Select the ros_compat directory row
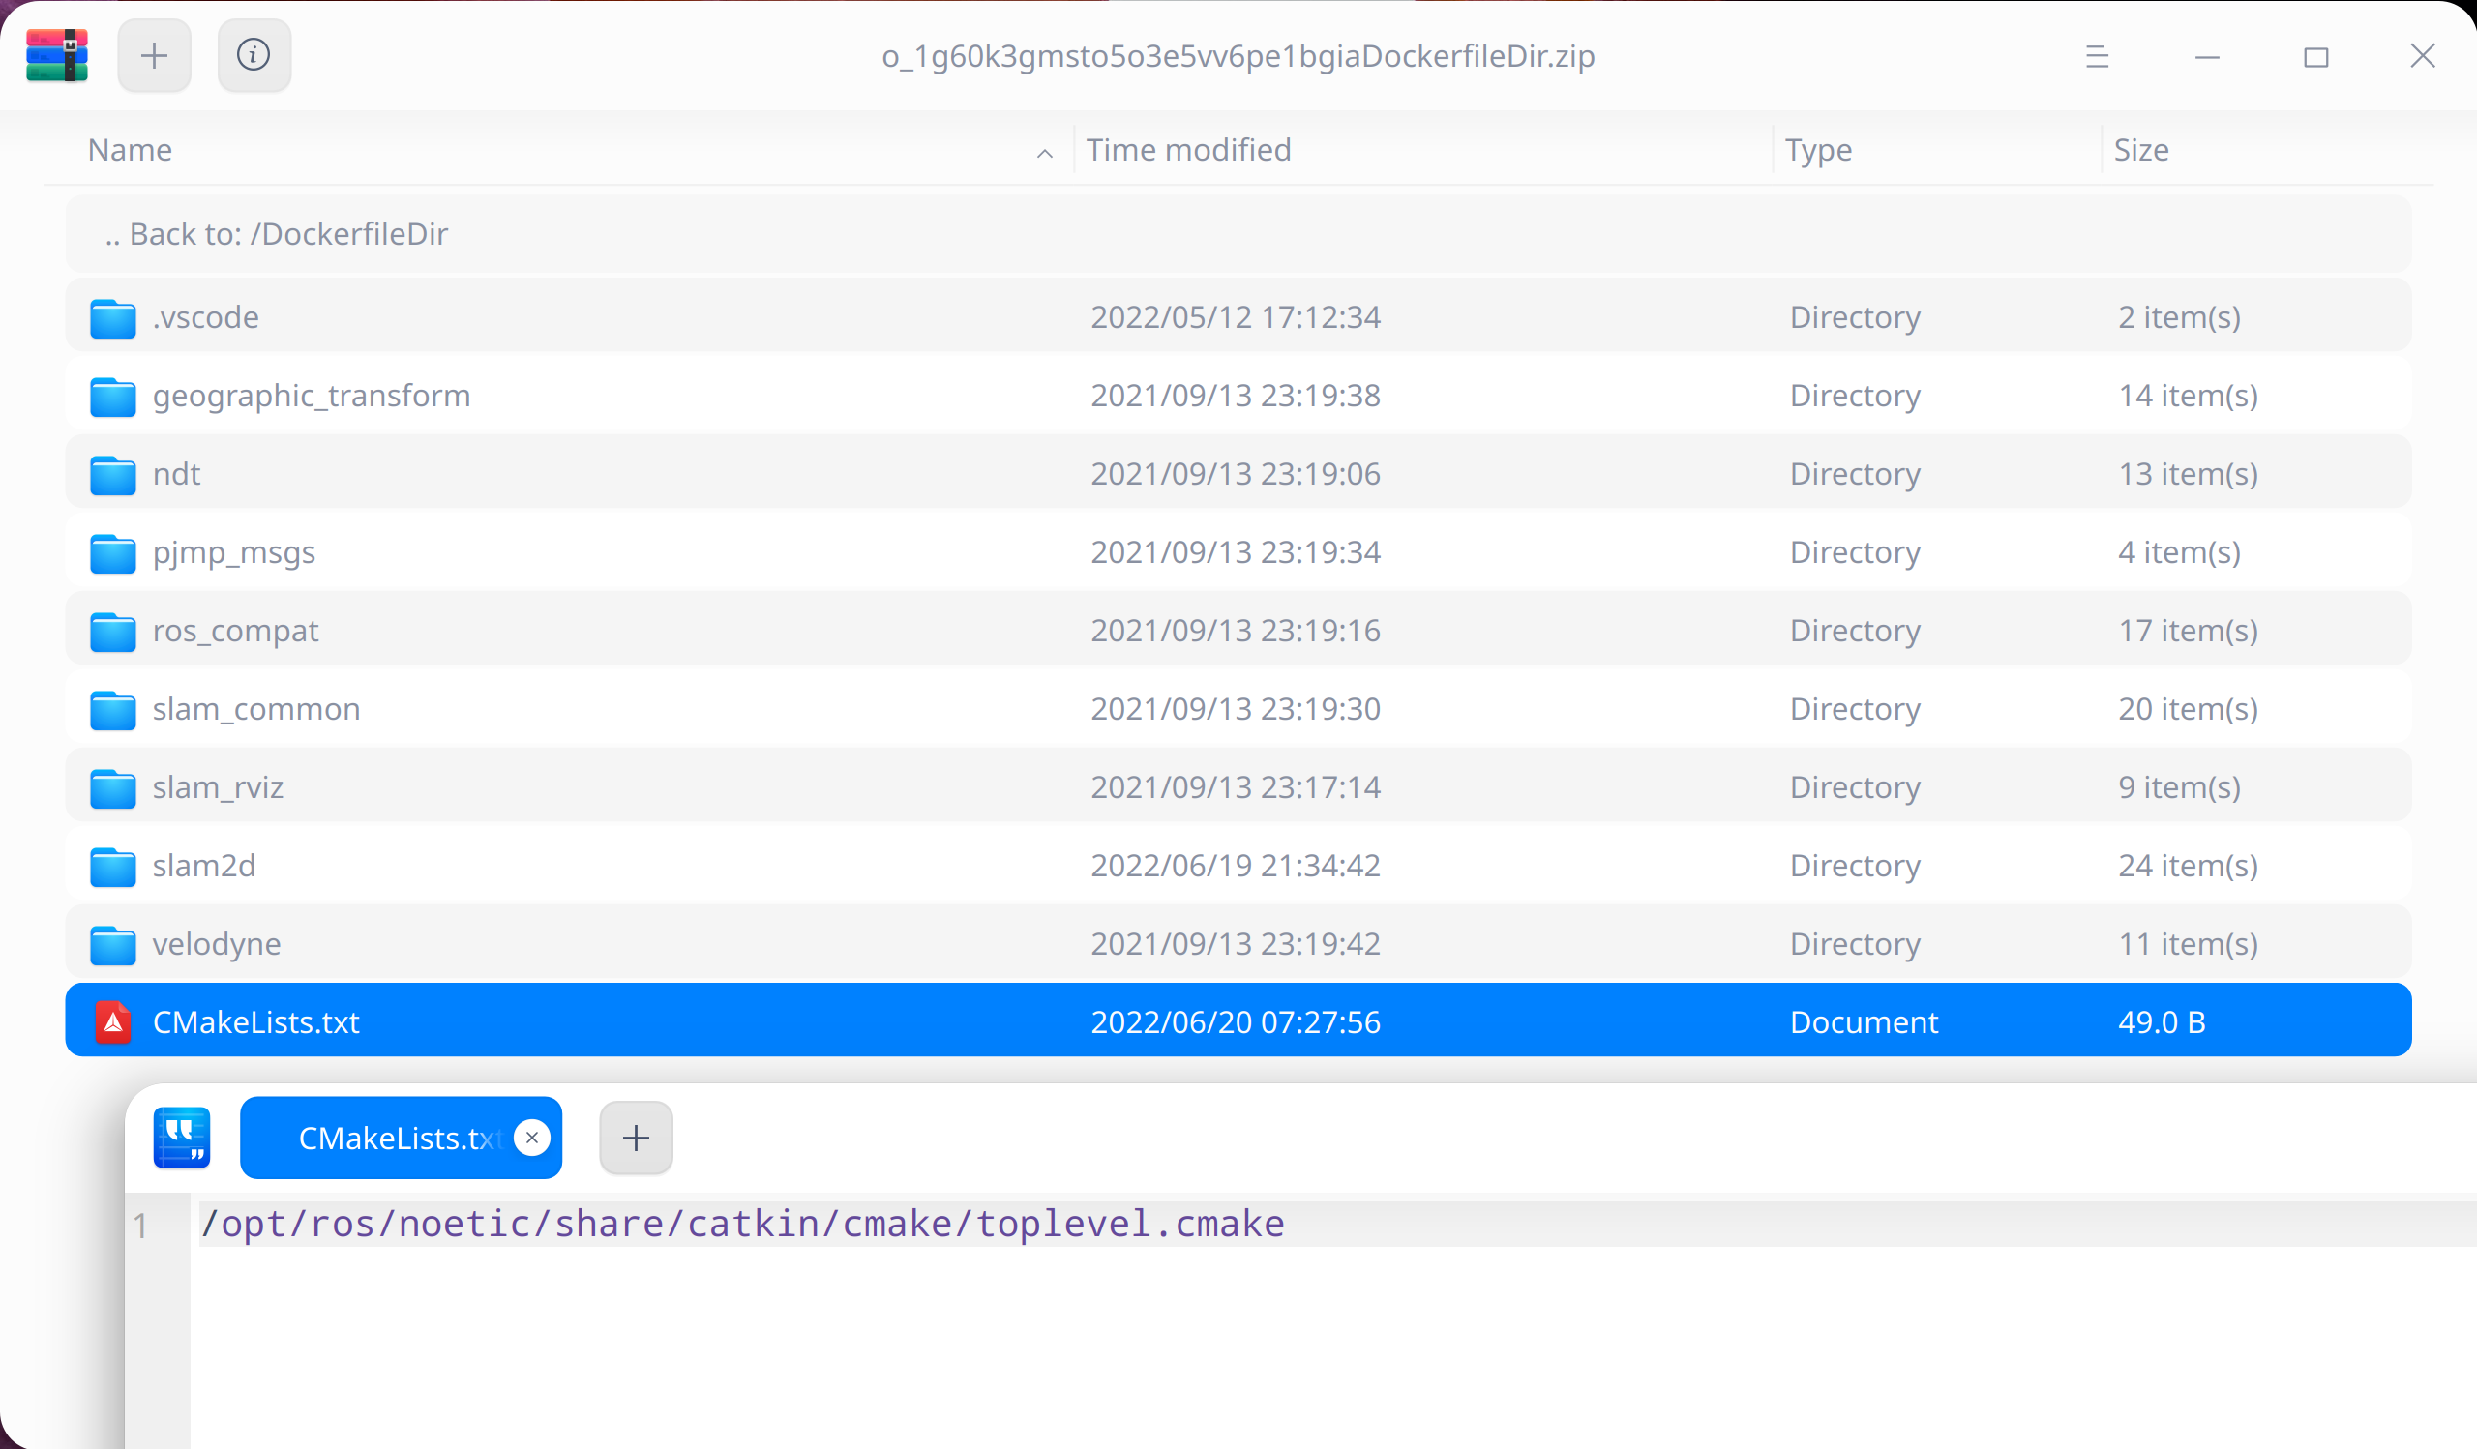 1237,631
